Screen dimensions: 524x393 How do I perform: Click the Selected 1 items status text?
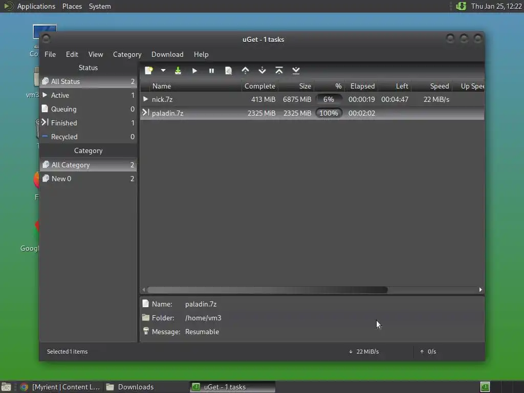tap(67, 352)
